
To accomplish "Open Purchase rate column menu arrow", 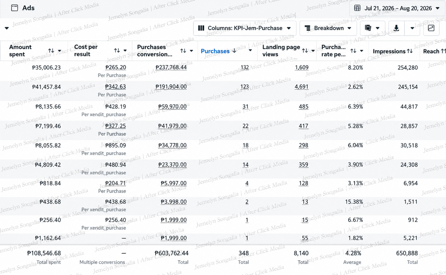I will click(361, 51).
